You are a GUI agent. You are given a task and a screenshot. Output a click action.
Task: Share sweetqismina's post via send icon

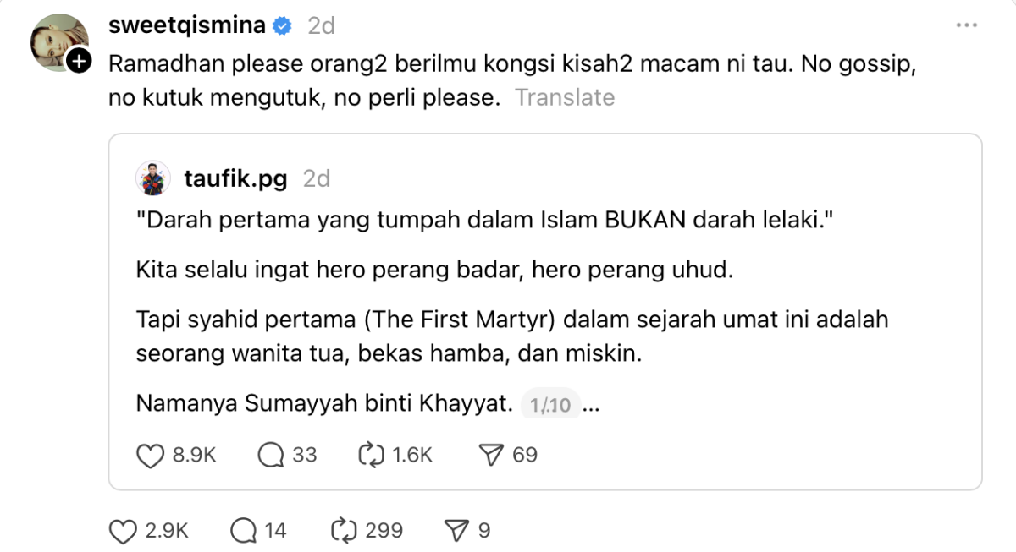tap(456, 531)
